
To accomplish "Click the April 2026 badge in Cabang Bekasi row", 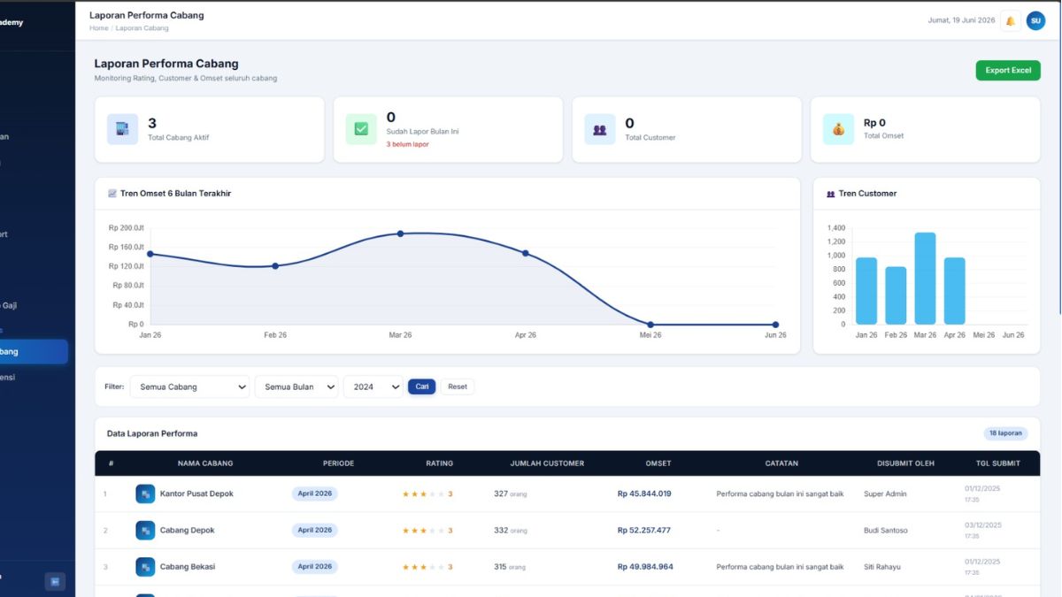I will click(315, 567).
